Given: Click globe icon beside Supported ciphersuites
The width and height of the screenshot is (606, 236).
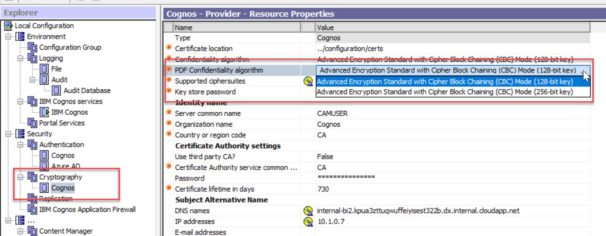Looking at the screenshot, I should point(308,81).
